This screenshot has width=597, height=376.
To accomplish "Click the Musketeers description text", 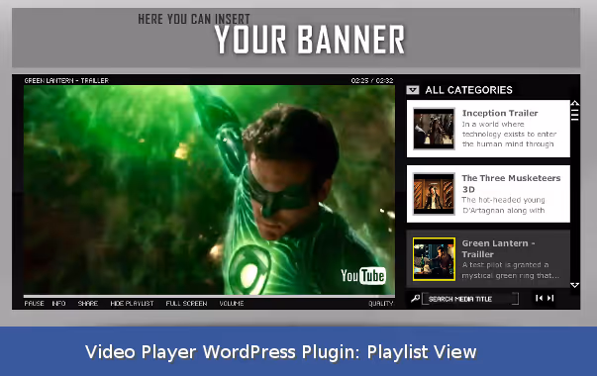I will pyautogui.click(x=503, y=205).
